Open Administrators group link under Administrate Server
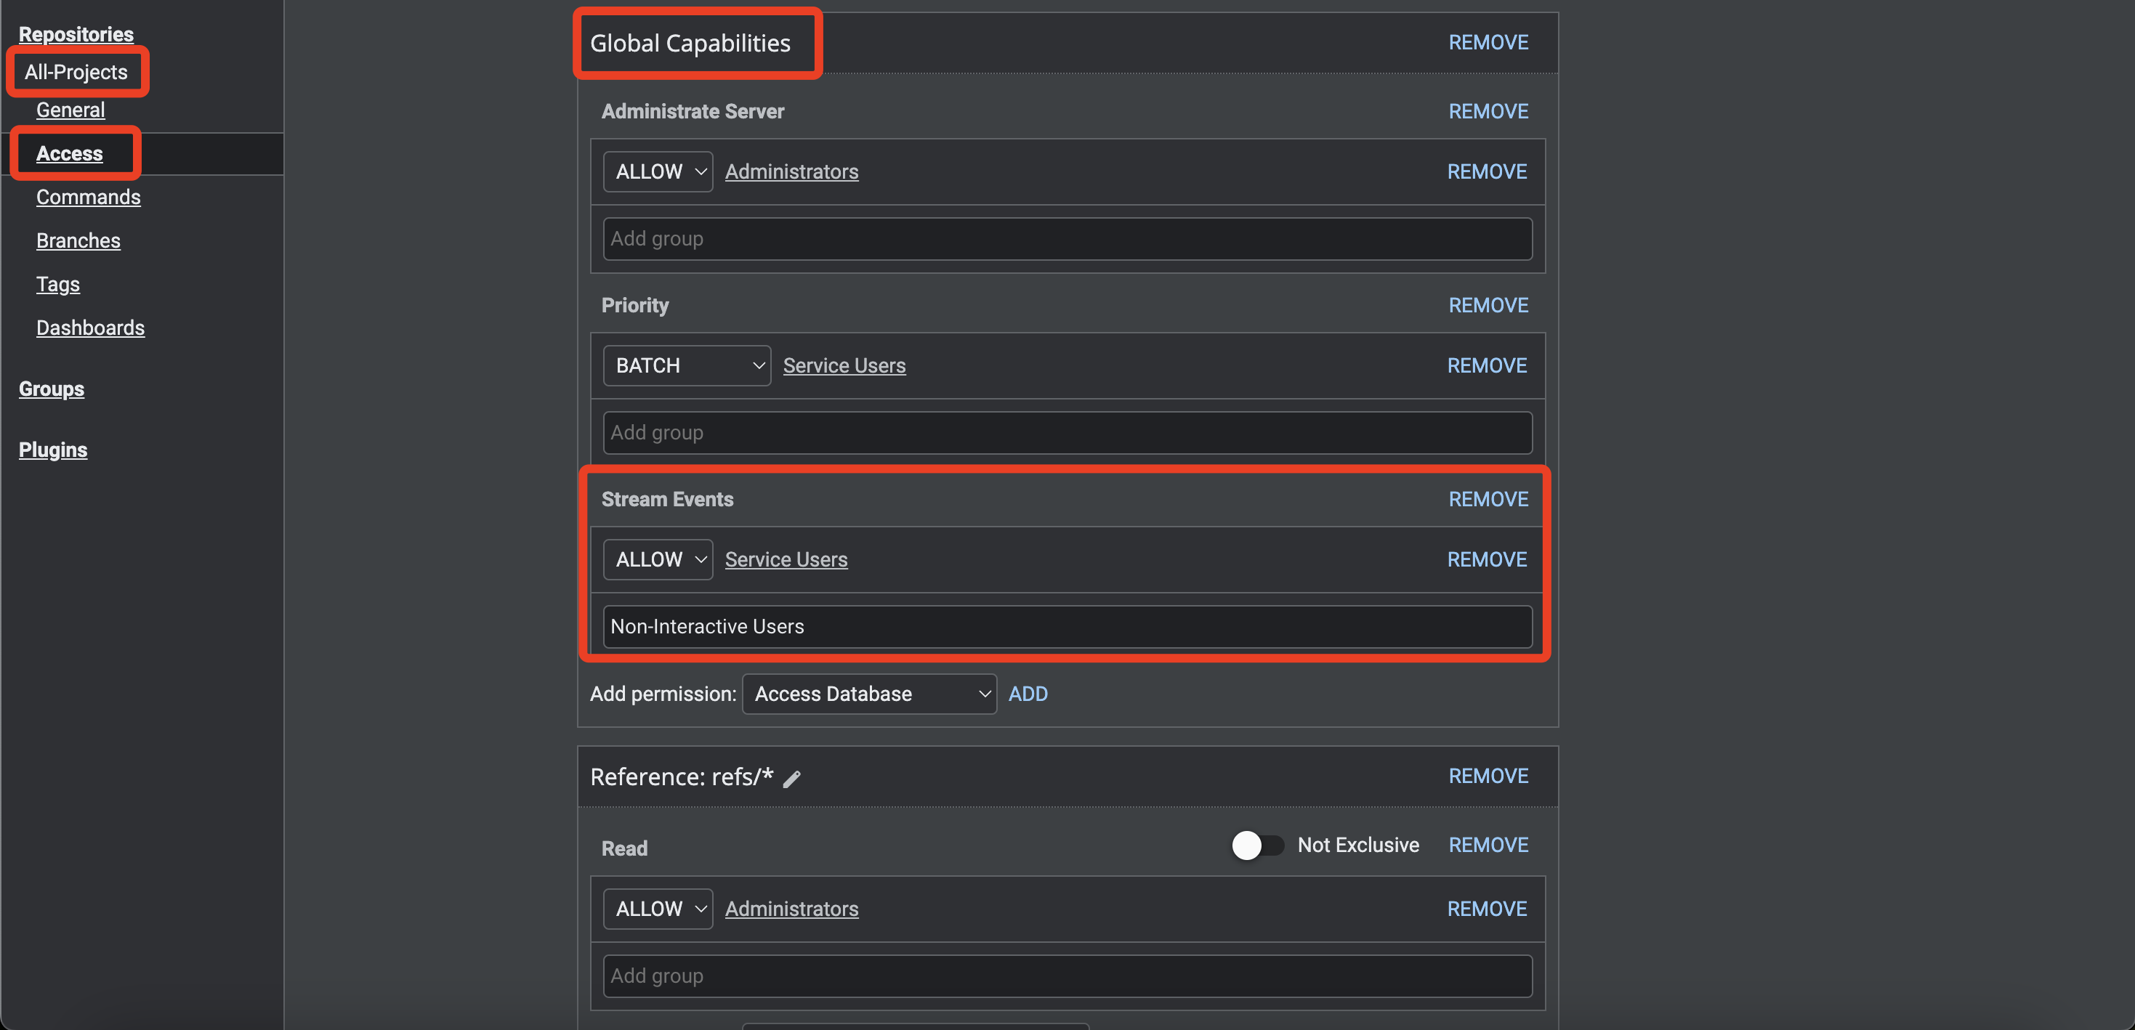The image size is (2135, 1030). tap(791, 171)
